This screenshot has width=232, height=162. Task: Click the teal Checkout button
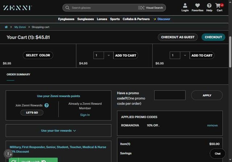(x=214, y=37)
